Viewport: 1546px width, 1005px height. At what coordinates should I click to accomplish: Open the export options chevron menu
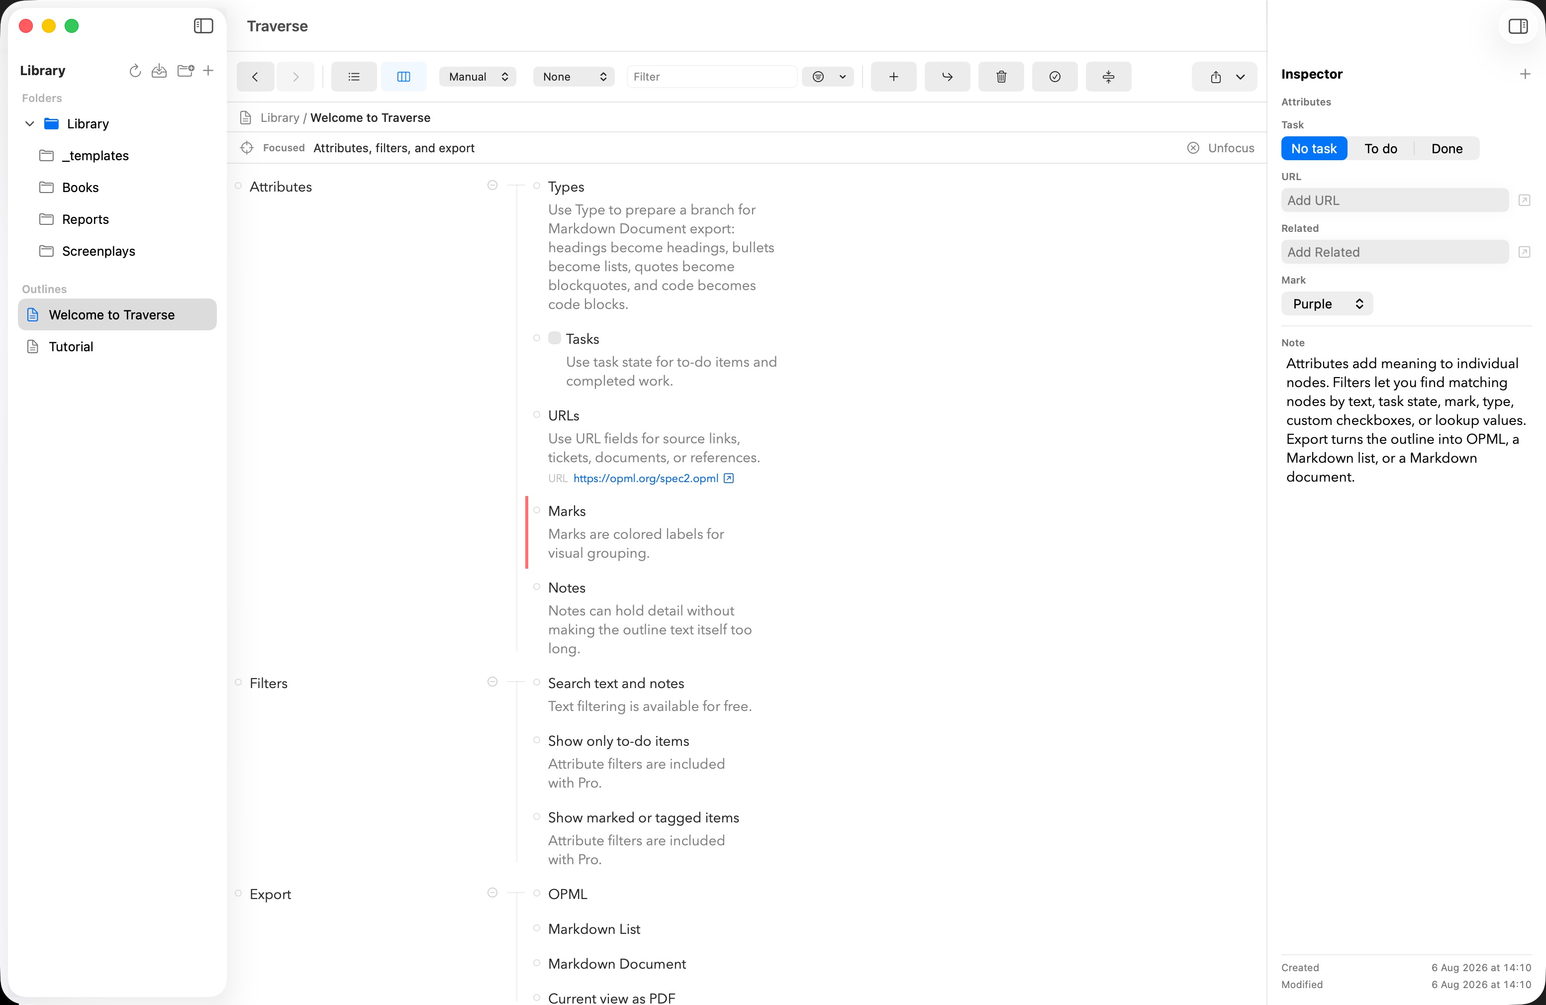1240,77
